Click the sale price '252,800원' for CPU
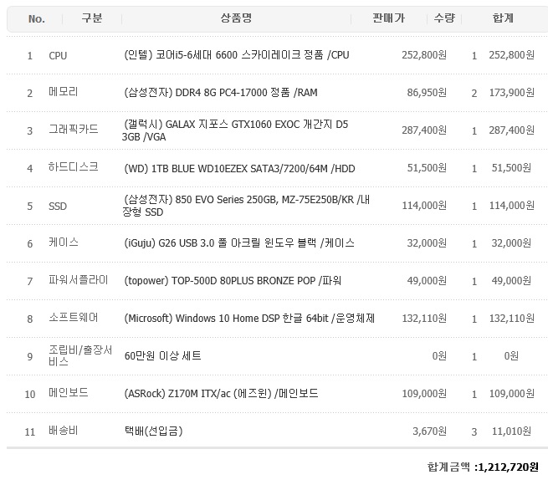This screenshot has width=548, height=490. [x=424, y=55]
